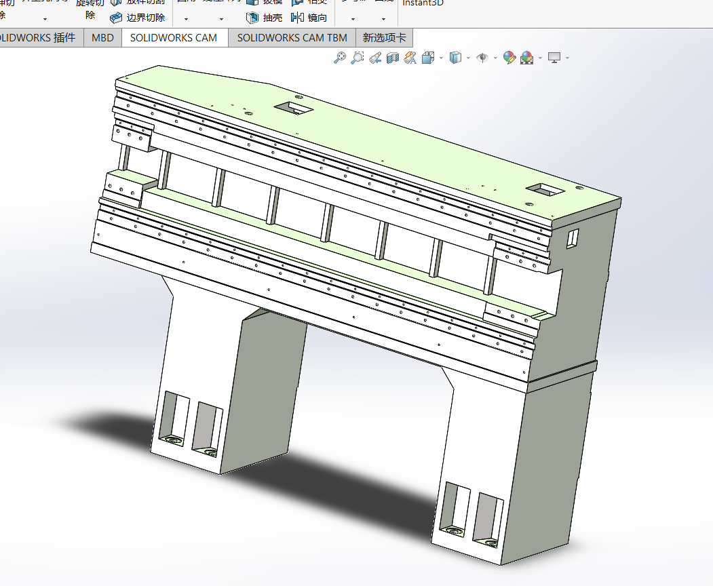Click the 边界切除 text label

click(x=145, y=18)
